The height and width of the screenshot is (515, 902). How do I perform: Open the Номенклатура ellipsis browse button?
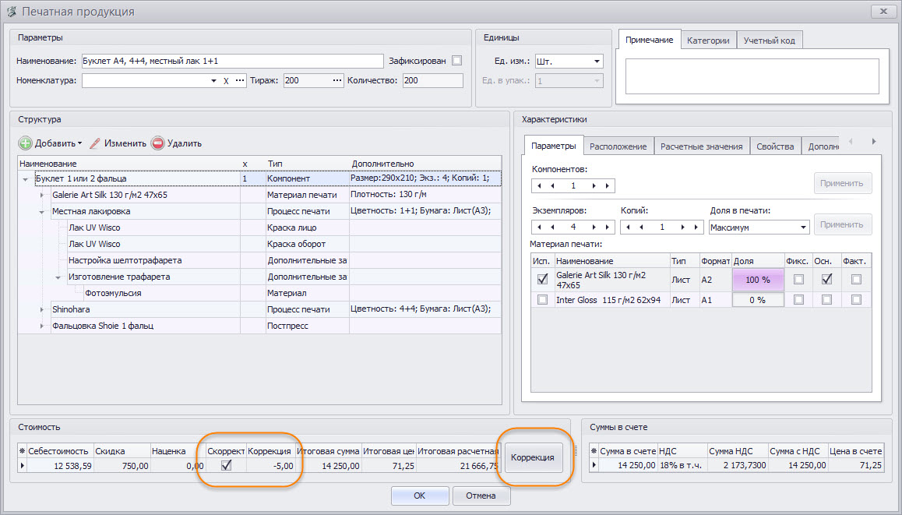click(x=240, y=80)
